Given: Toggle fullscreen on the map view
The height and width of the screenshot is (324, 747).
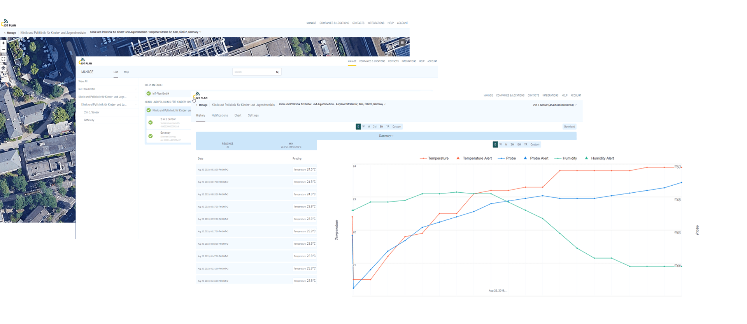Looking at the screenshot, I should click(x=4, y=59).
